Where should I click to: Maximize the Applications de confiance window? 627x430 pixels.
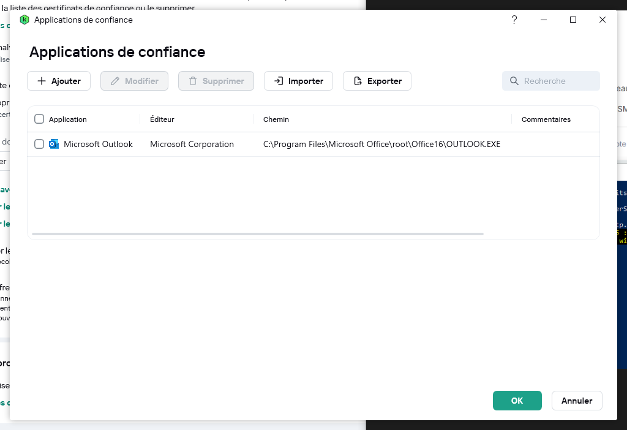pos(573,20)
